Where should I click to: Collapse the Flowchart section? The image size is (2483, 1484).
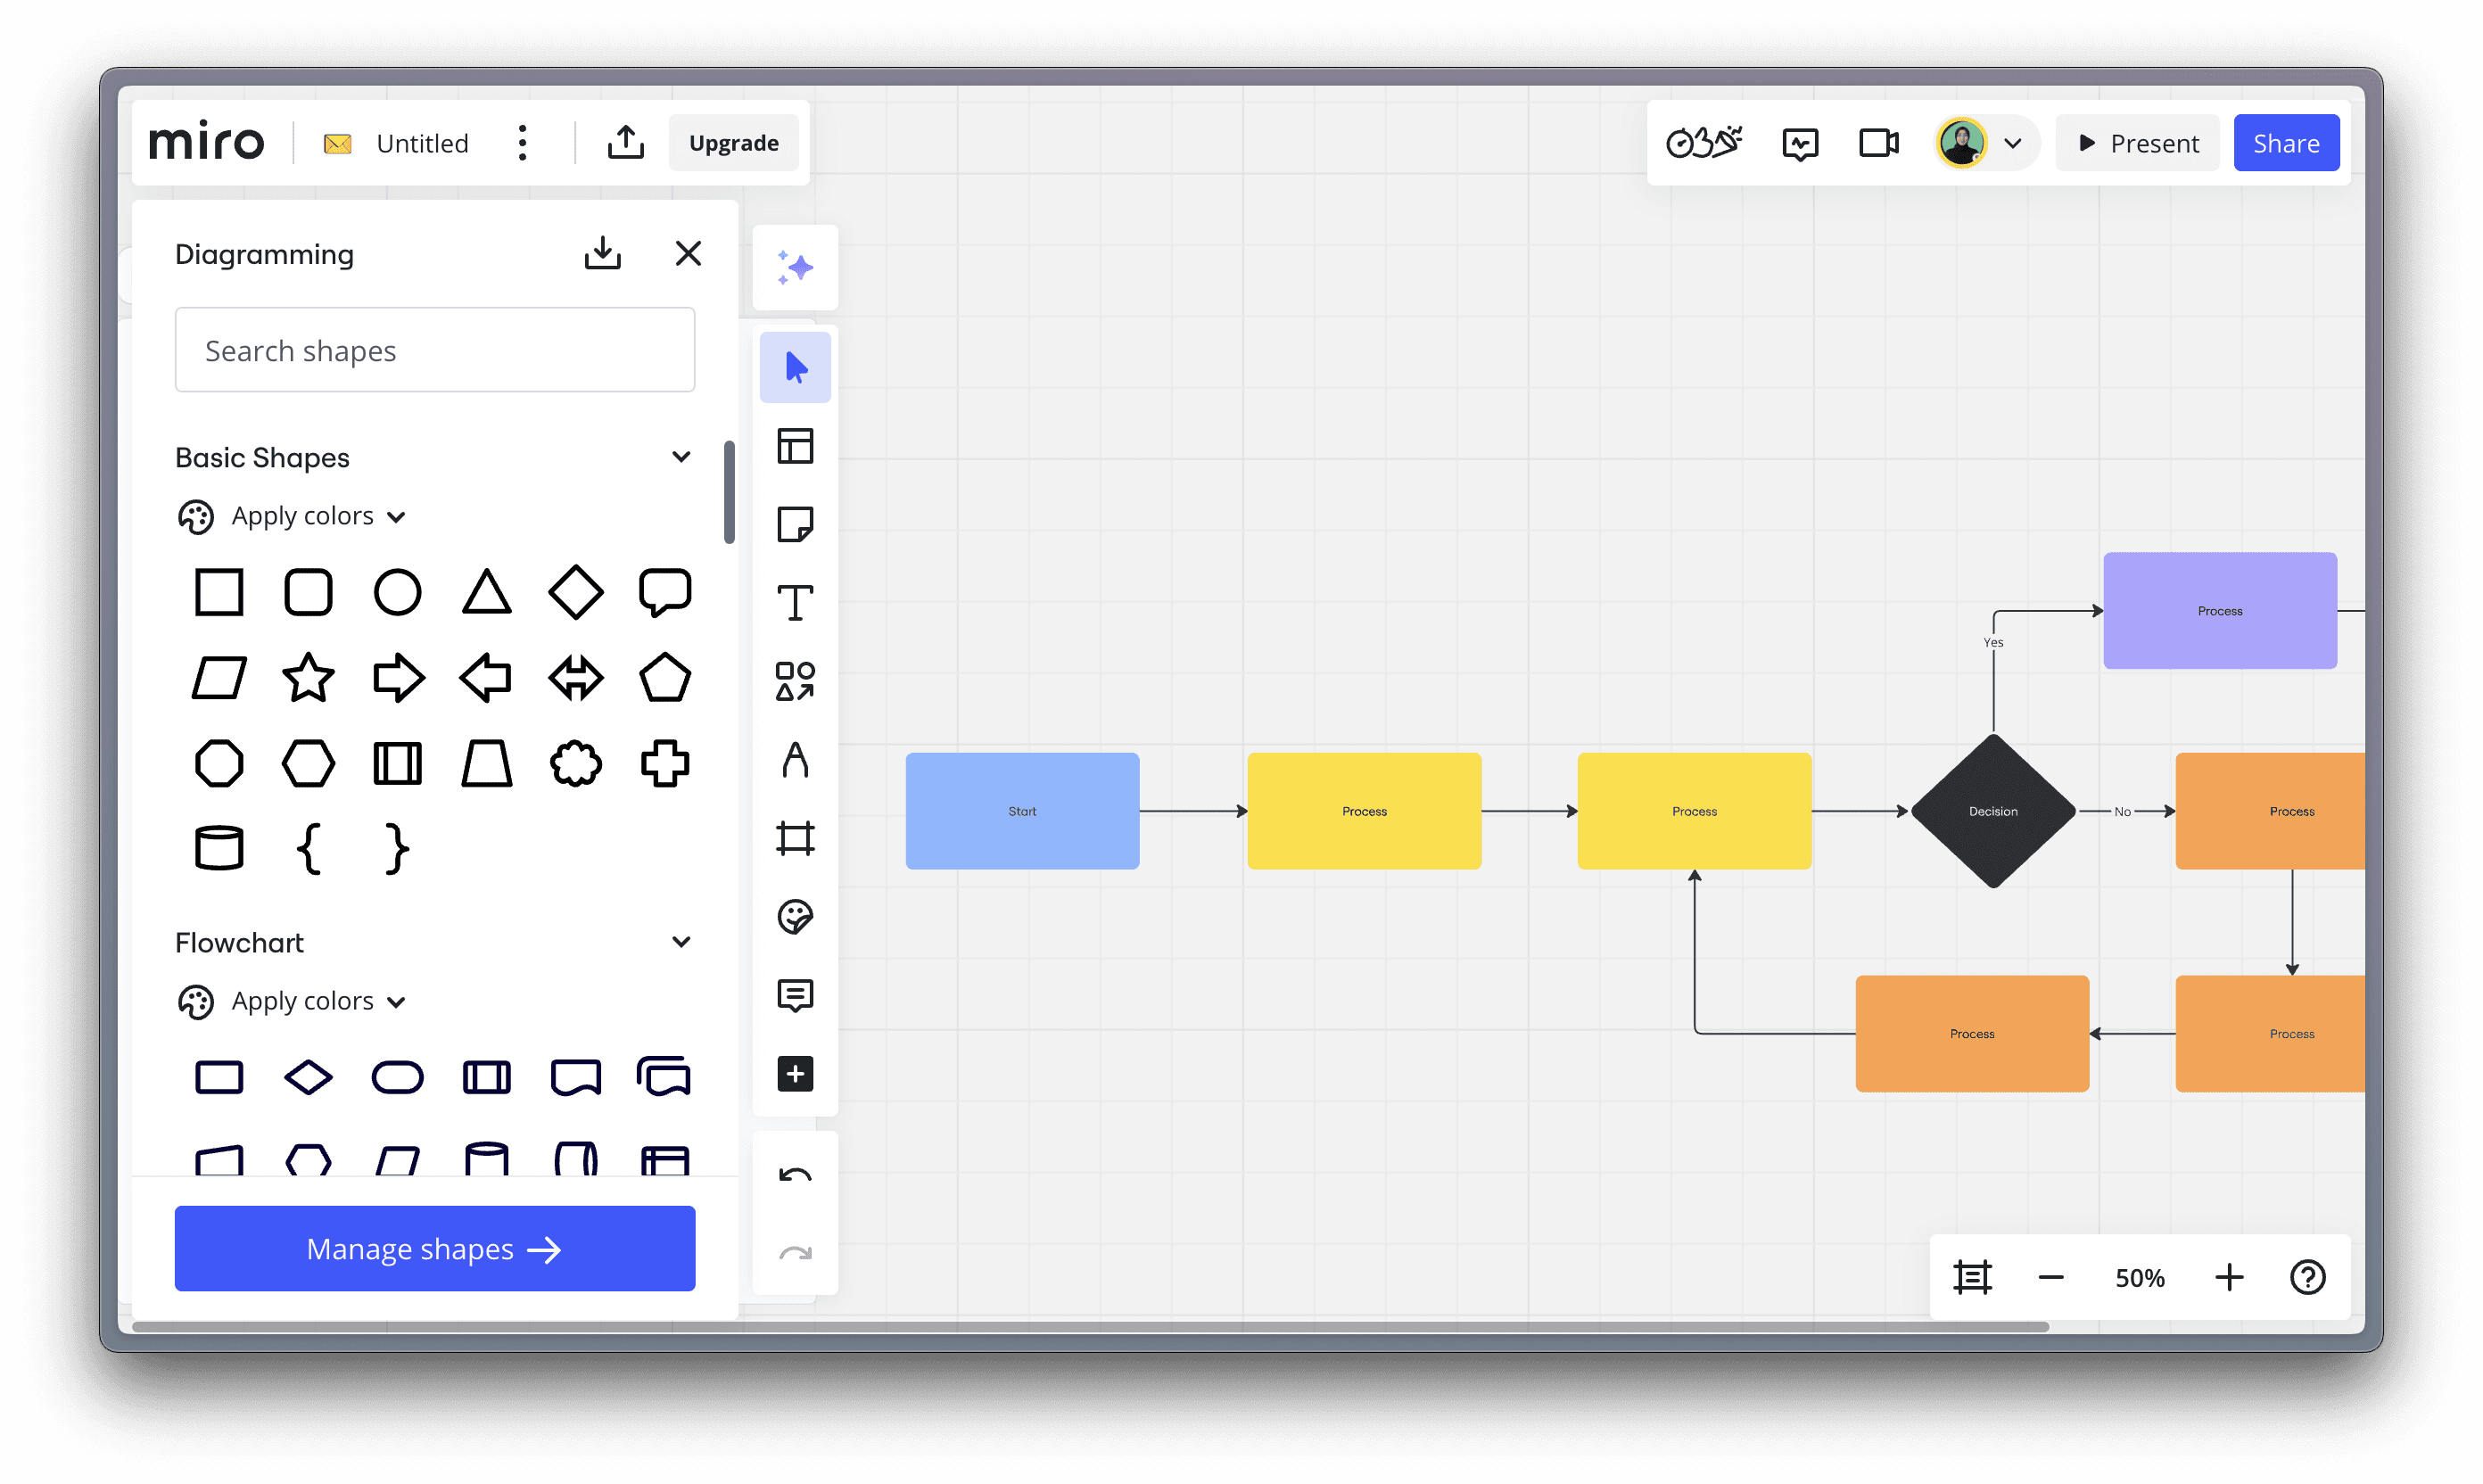point(681,942)
